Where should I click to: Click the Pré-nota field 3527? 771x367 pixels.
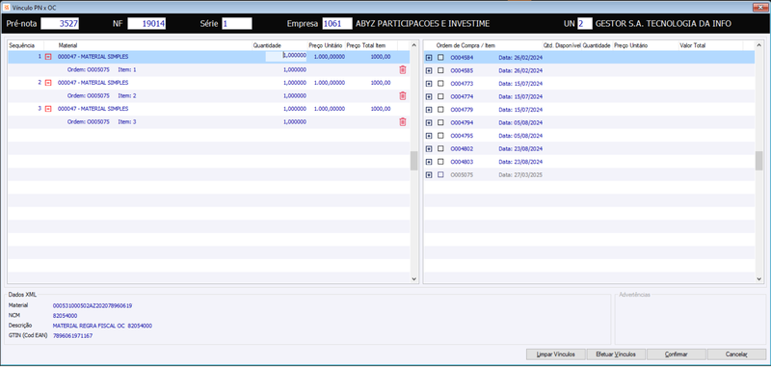[60, 23]
